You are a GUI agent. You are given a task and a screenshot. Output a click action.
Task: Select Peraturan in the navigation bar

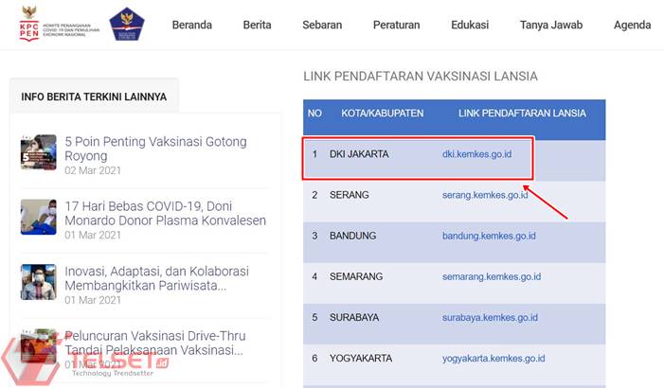tap(396, 25)
